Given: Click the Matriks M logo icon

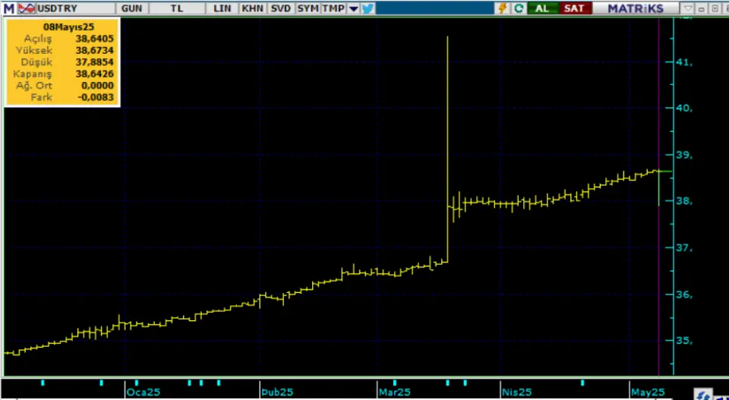Looking at the screenshot, I should point(9,8).
